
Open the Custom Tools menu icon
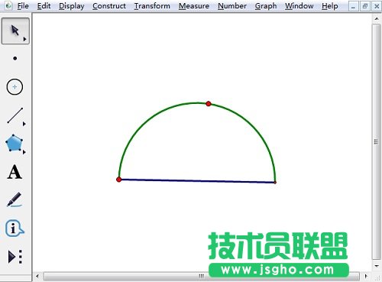[15, 257]
